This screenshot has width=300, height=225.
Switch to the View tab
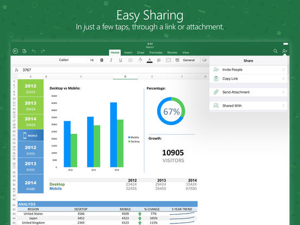tap(185, 52)
